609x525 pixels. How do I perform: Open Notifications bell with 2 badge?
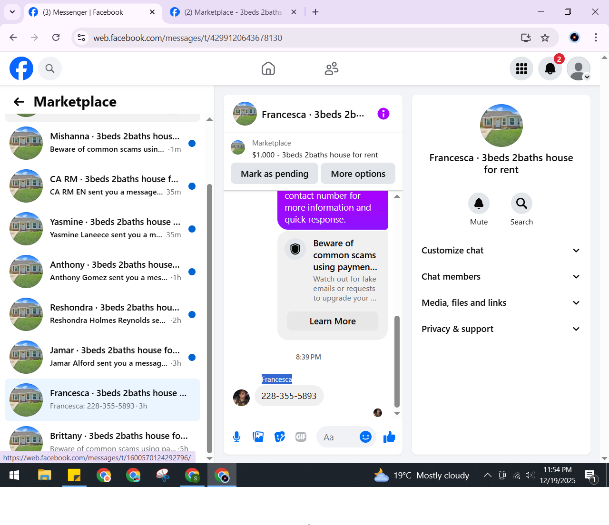550,68
